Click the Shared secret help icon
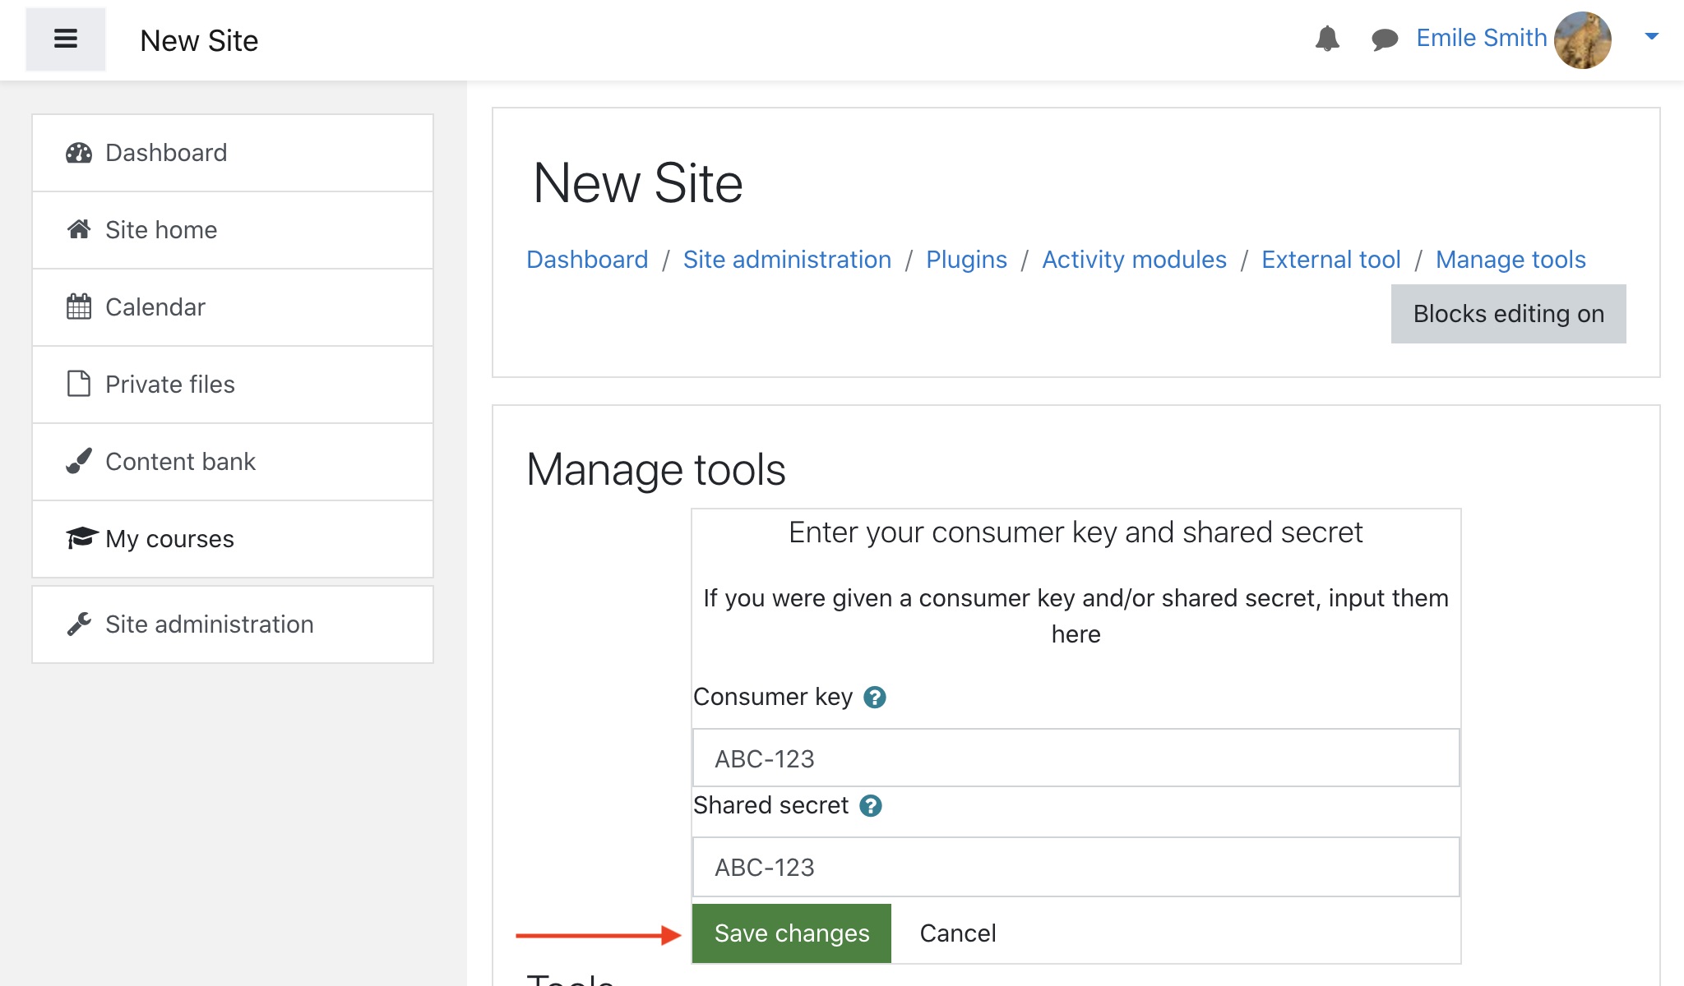 click(871, 806)
